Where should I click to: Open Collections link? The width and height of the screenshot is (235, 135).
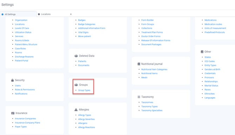[147, 28]
